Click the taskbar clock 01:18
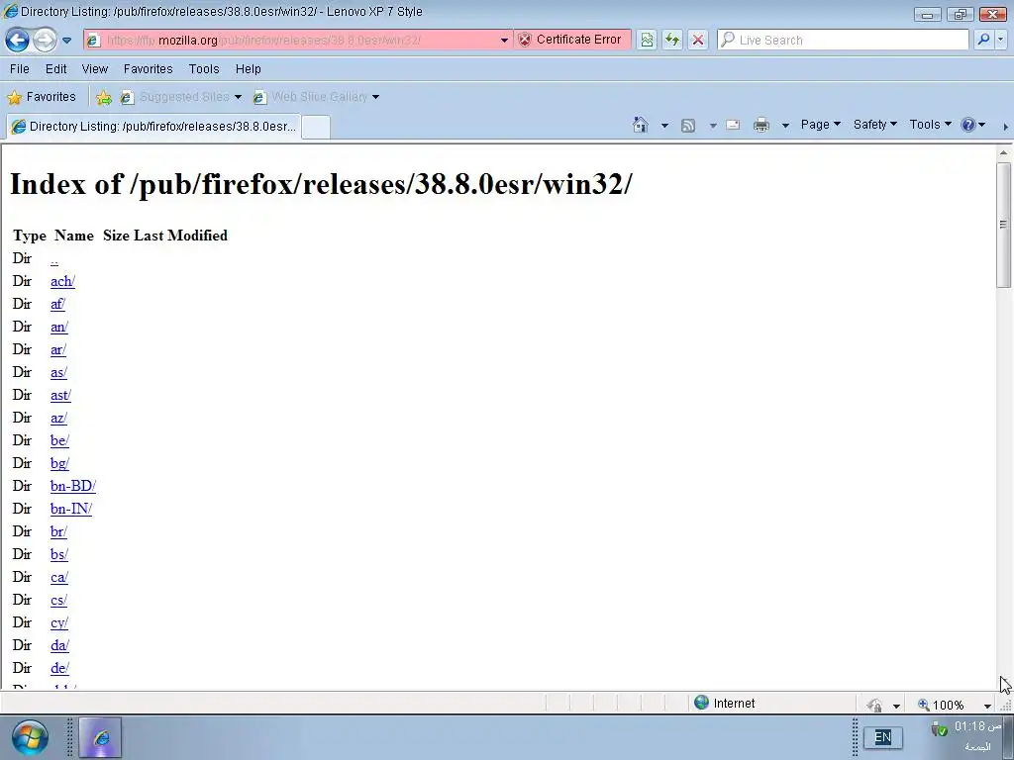Viewport: 1014px width, 760px height. [977, 726]
